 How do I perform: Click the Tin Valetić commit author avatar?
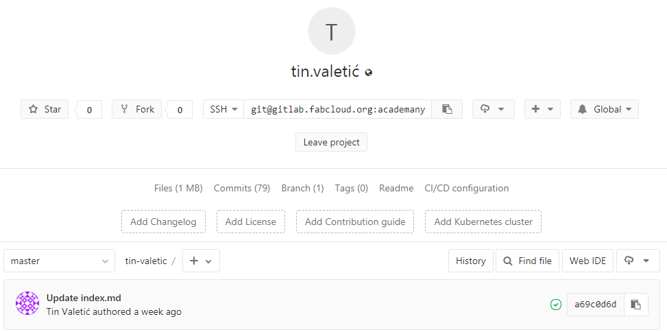point(27,304)
